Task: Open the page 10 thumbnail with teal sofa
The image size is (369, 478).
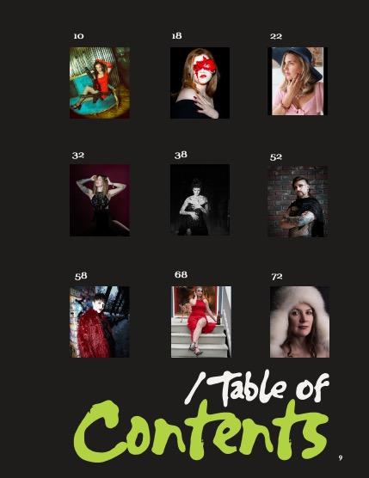Action: pos(100,83)
